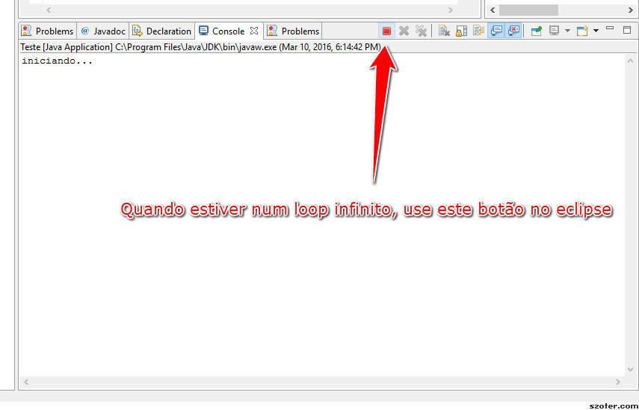The height and width of the screenshot is (410, 639).
Task: Expand the Open Console dropdown arrow
Action: (x=596, y=31)
